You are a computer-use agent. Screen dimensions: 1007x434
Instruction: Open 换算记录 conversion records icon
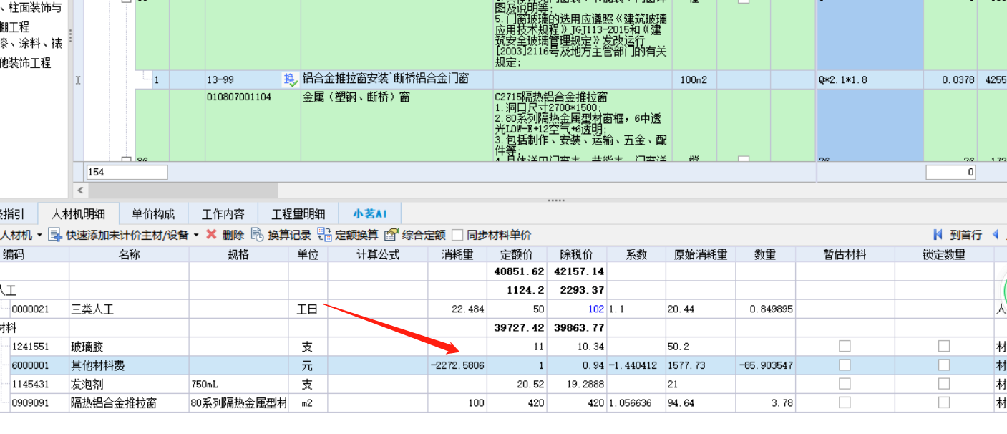(258, 235)
